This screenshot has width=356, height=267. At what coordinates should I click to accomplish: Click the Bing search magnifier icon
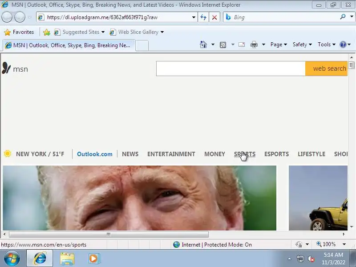[x=343, y=17]
